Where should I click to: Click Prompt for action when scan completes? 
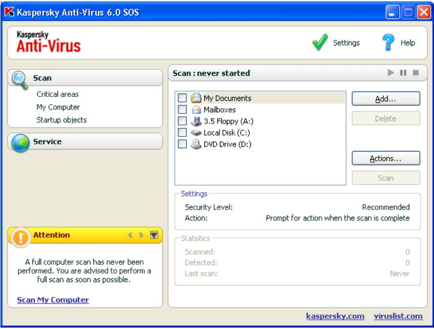(x=338, y=218)
